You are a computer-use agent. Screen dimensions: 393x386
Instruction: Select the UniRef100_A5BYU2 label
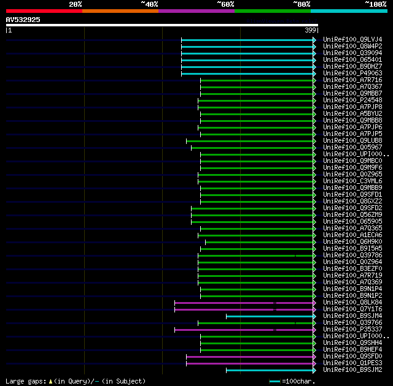352,114
